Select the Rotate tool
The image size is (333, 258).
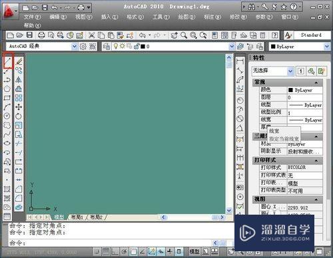[19, 116]
